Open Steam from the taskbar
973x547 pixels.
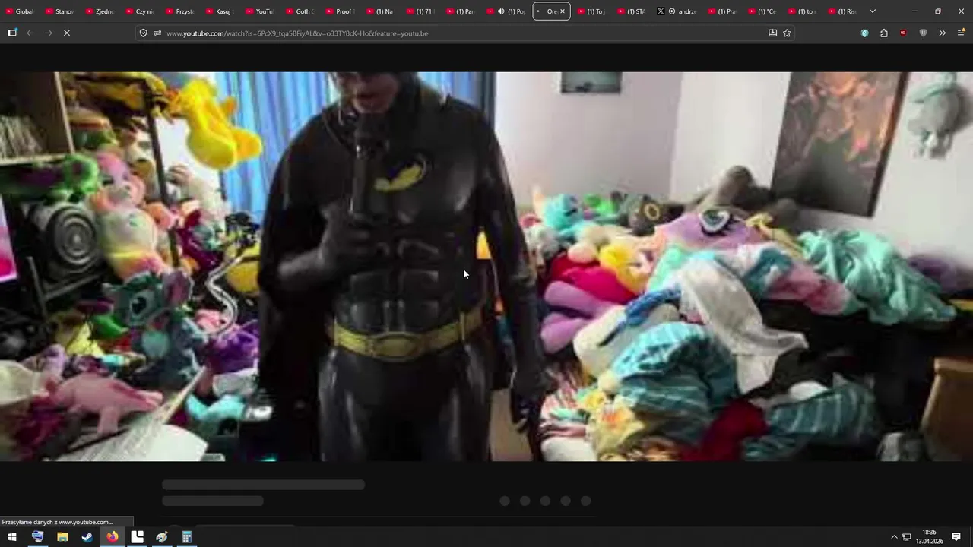[87, 537]
